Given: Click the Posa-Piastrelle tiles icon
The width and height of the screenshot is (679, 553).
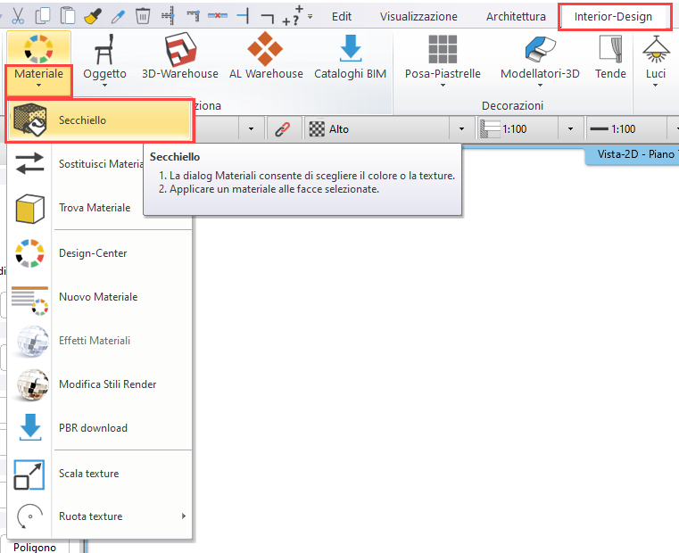Looking at the screenshot, I should point(443,49).
